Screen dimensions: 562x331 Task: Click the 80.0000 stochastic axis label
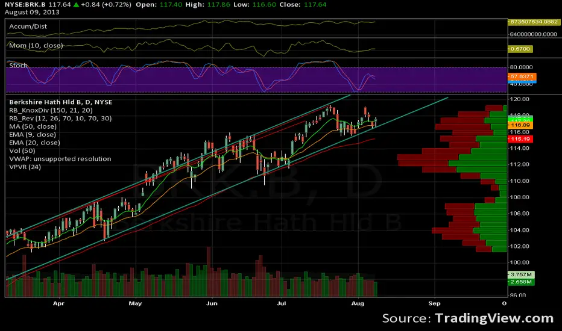(x=521, y=67)
